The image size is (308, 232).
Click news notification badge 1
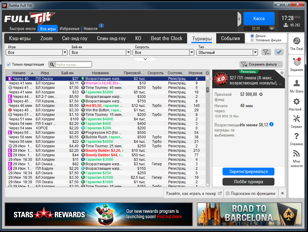[101, 26]
